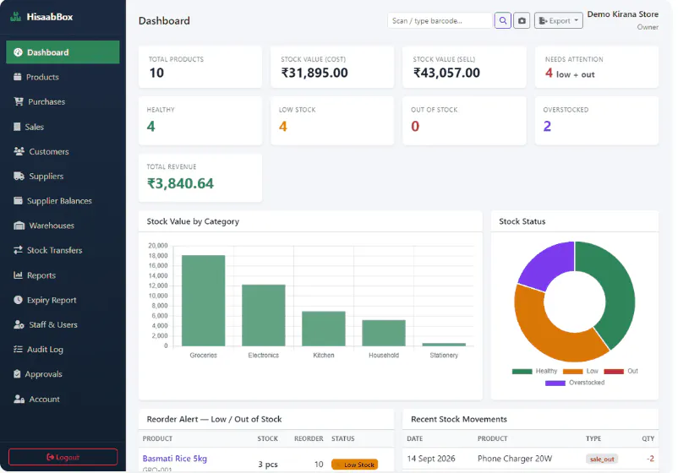Click the Low Stock count card
The image size is (678, 473).
click(332, 121)
